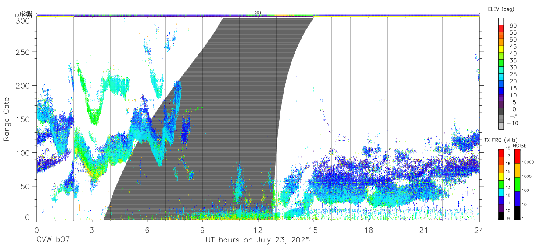Click x-axis tick label '24'
The width and height of the screenshot is (539, 249).
pos(479,231)
